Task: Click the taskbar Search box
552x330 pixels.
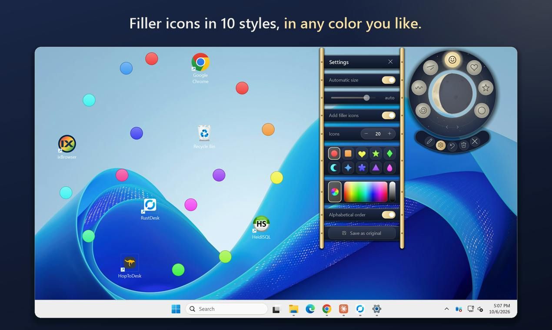Action: pos(226,309)
